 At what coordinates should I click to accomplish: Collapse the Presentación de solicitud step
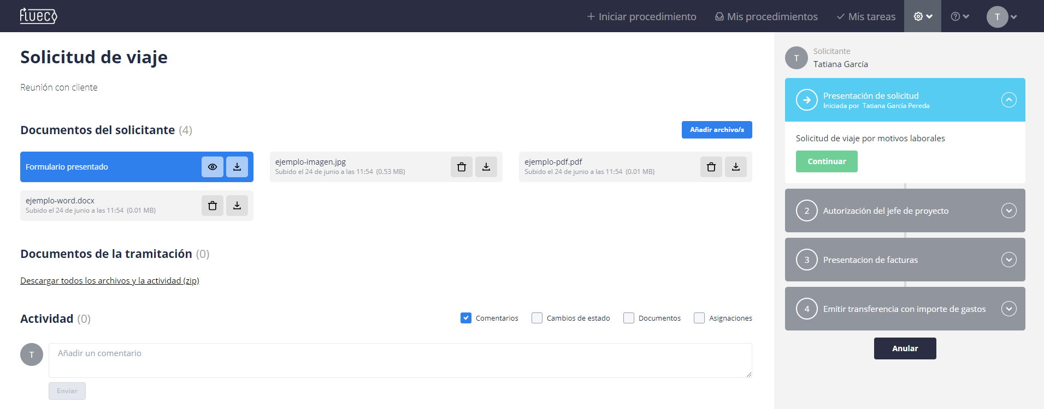tap(1008, 100)
